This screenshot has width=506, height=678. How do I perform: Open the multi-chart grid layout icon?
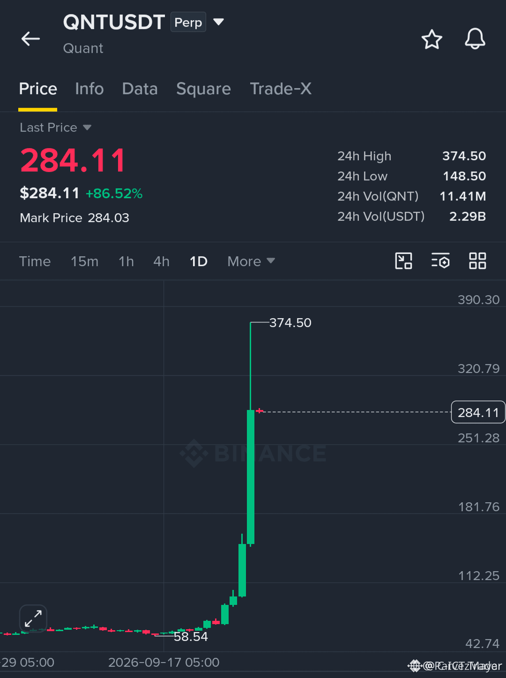pos(477,261)
